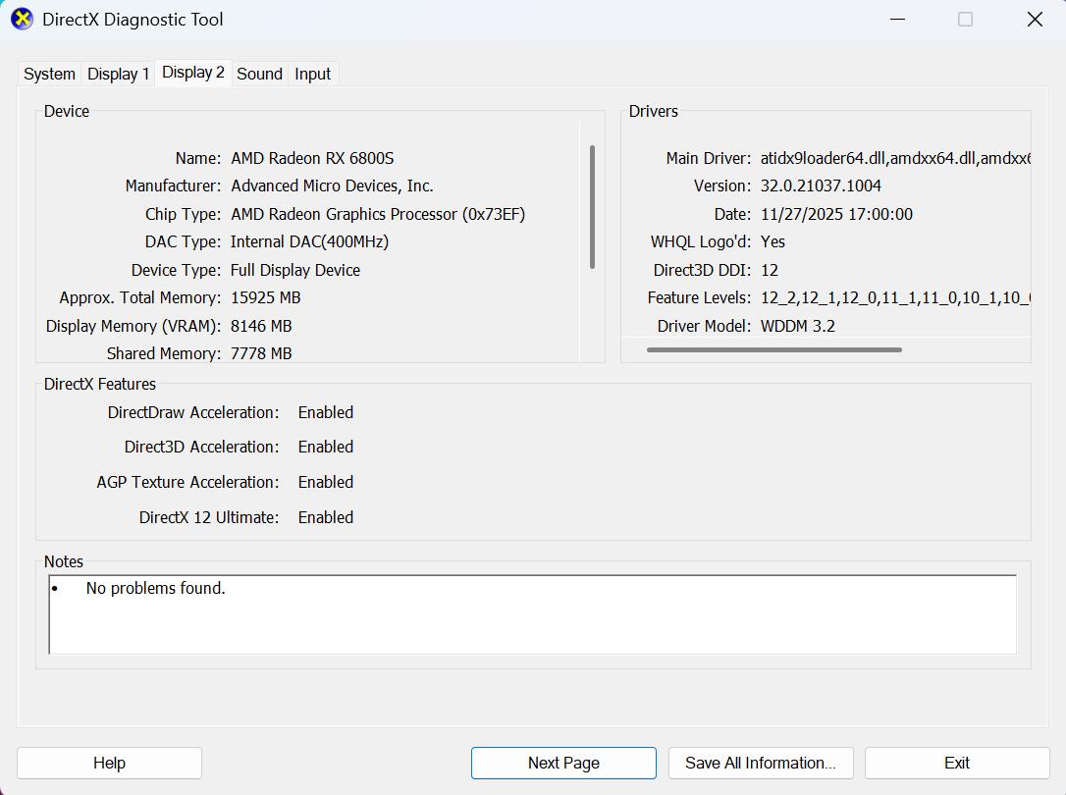Click the driver version 32.0.21037.1004 text
The height and width of the screenshot is (795, 1066).
click(821, 185)
